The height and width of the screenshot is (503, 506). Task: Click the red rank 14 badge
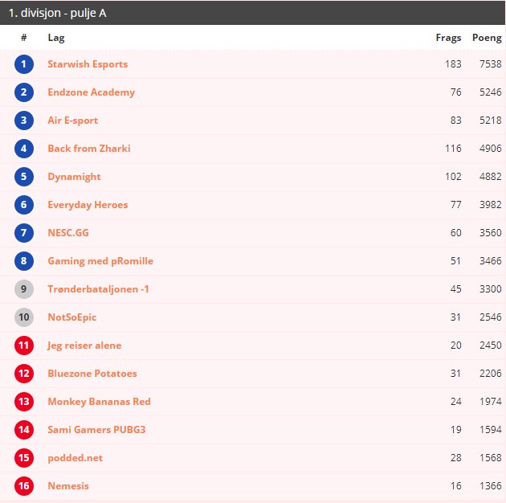[24, 430]
